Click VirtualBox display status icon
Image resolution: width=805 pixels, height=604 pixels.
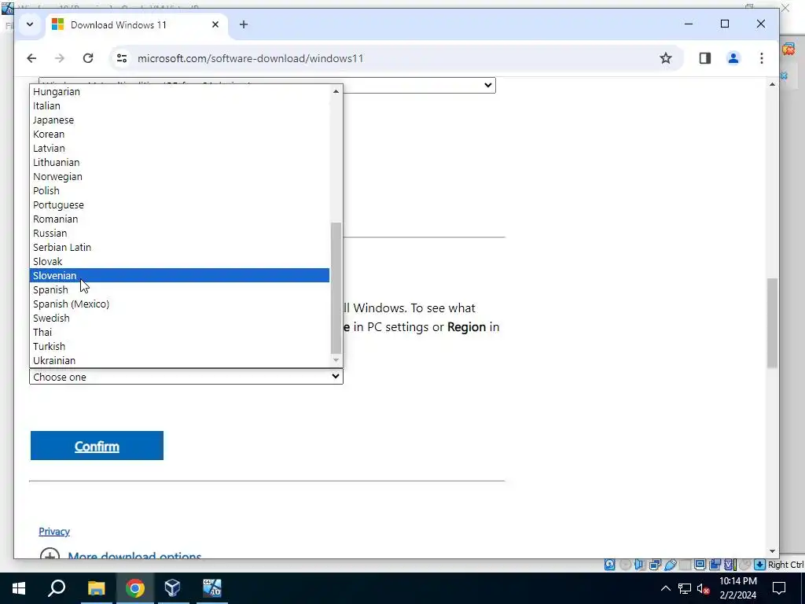pos(699,565)
